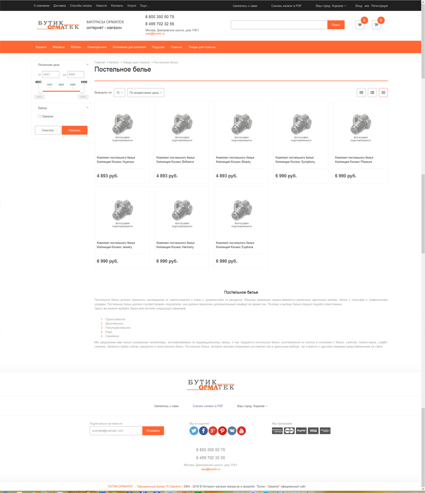This screenshot has width=425, height=493.
Task: Click the left price slider handle
Action: (x=40, y=91)
